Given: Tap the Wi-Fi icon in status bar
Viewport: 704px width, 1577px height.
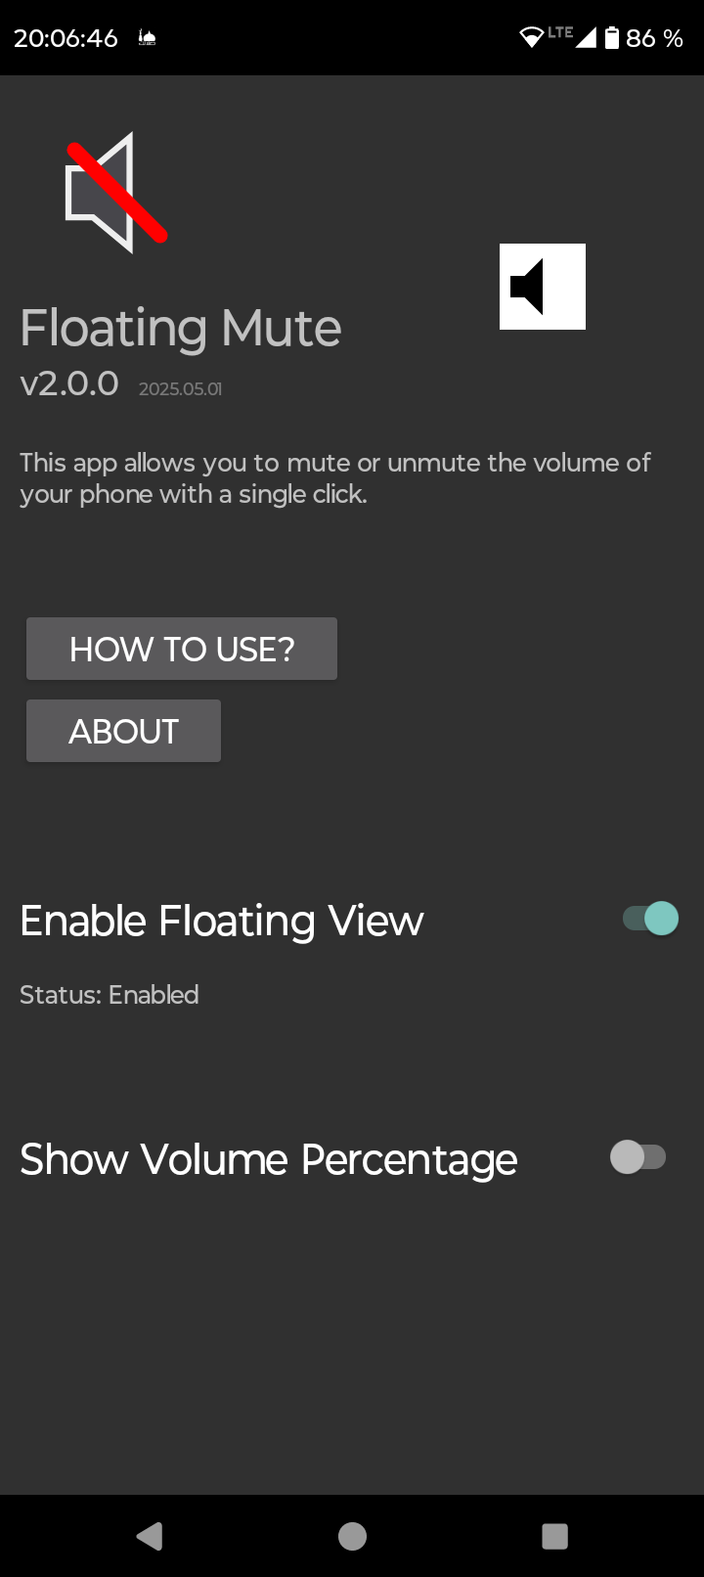Looking at the screenshot, I should tap(531, 38).
